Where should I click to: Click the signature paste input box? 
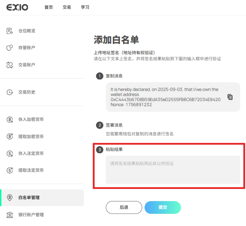(x=173, y=170)
